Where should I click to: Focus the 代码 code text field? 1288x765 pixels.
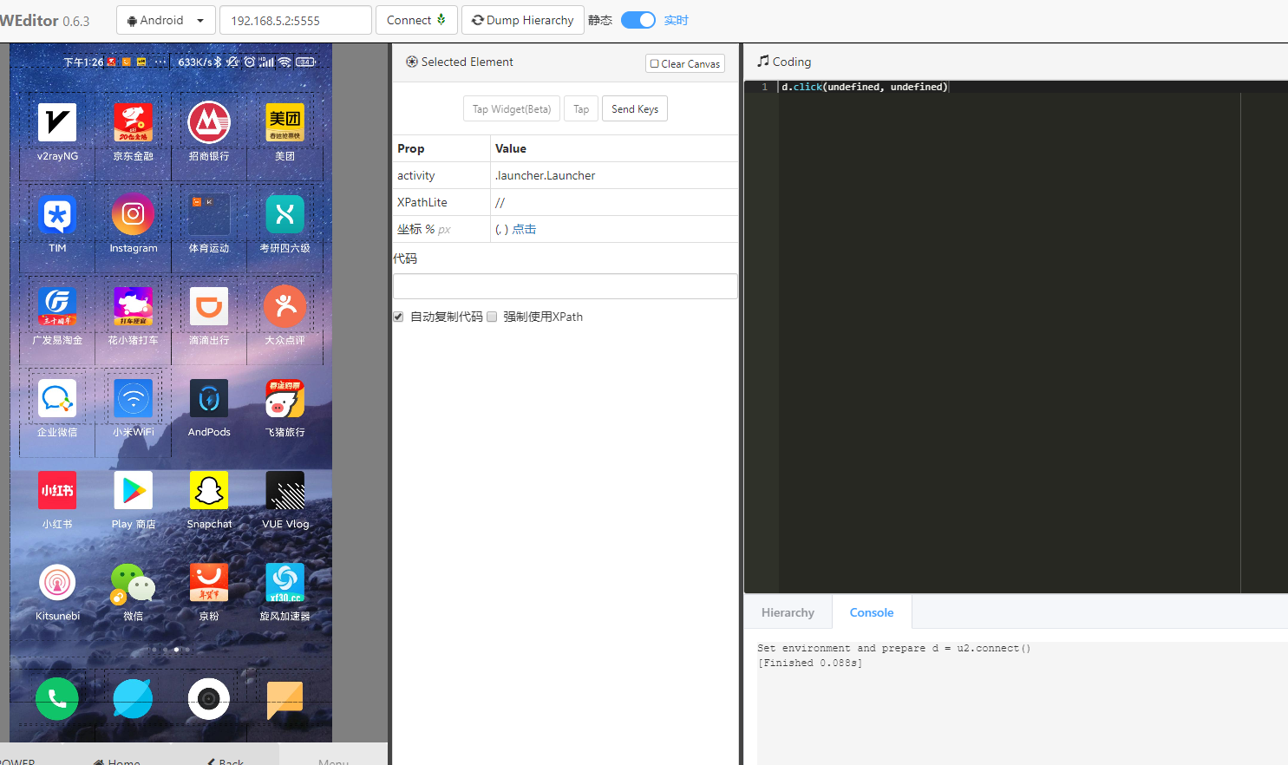[x=566, y=286]
